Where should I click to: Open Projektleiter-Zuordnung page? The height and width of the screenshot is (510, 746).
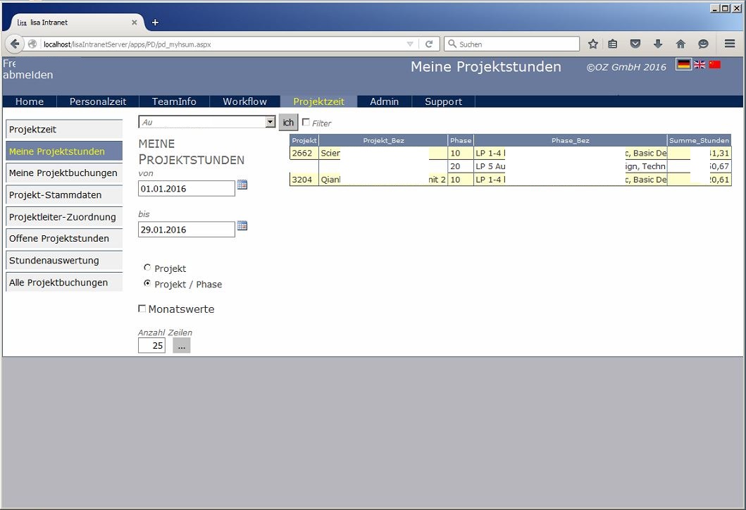(64, 217)
